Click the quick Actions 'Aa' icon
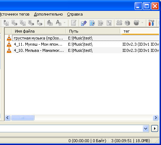 (59, 23)
